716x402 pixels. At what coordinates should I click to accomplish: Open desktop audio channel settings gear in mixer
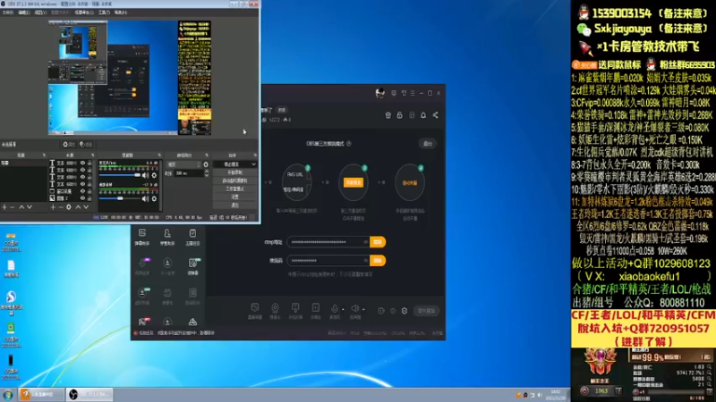pyautogui.click(x=154, y=198)
